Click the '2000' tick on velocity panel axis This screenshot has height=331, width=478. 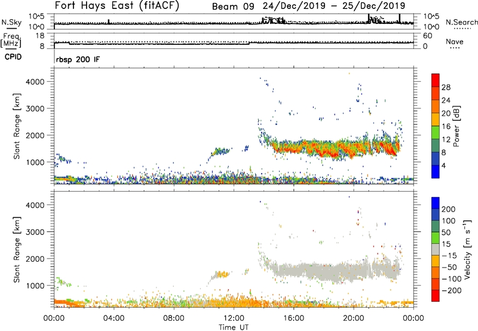coord(35,259)
